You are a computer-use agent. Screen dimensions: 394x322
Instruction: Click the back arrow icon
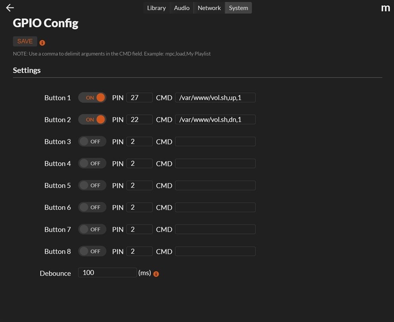pyautogui.click(x=10, y=8)
